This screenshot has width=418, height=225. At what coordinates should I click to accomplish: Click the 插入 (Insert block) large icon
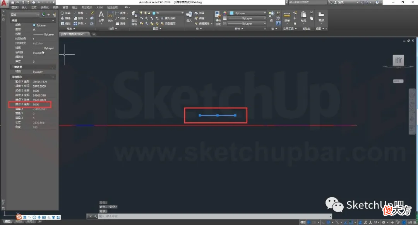pyautogui.click(x=189, y=17)
